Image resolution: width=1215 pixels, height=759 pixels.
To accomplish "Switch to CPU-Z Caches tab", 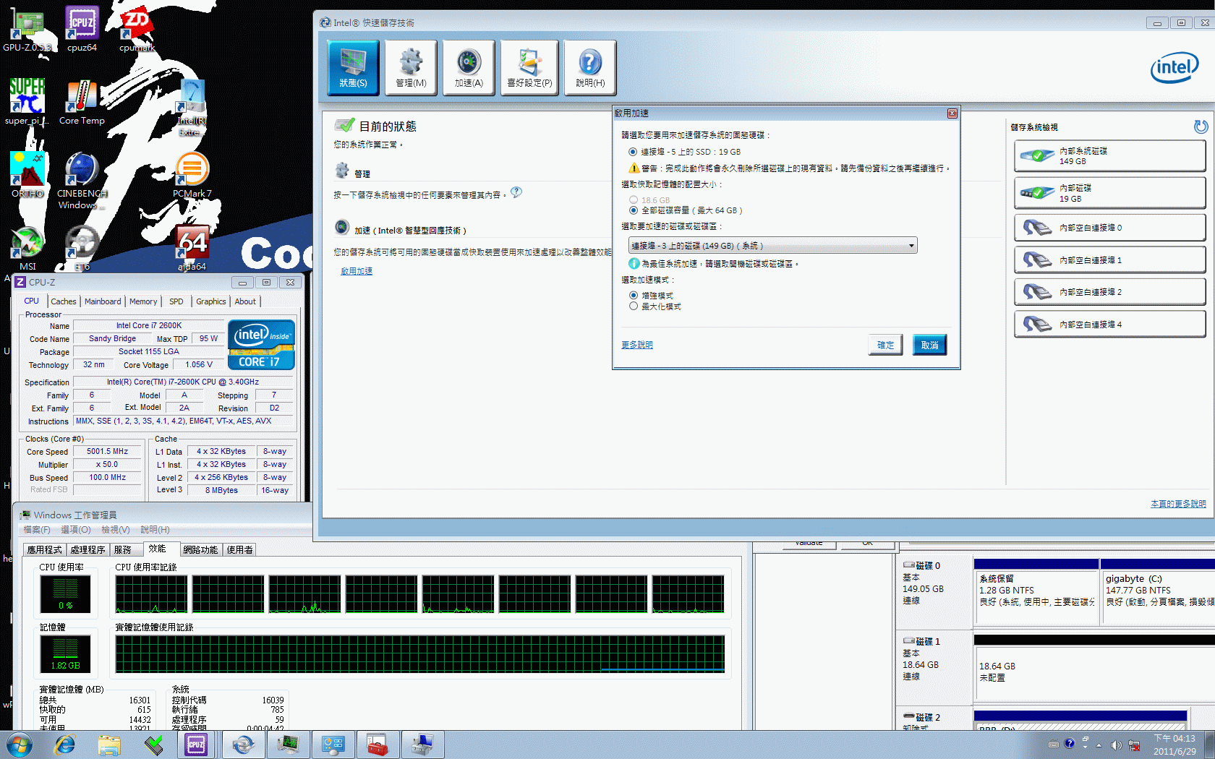I will tap(64, 301).
